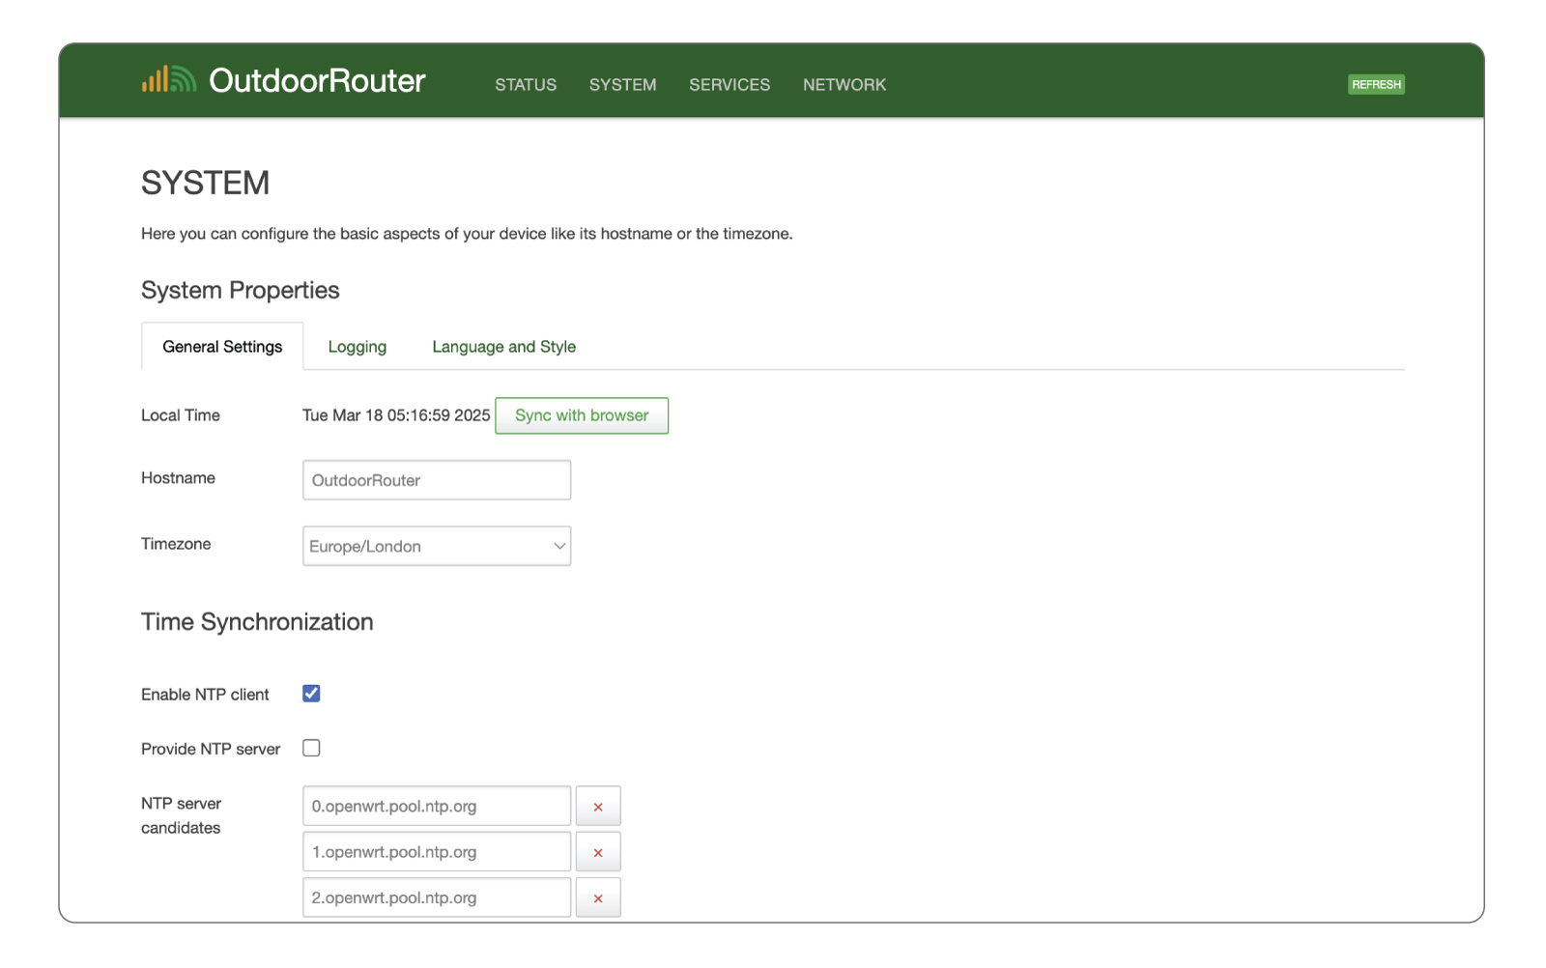The width and height of the screenshot is (1546, 968).
Task: Open the Timezone dropdown
Action: coord(437,547)
